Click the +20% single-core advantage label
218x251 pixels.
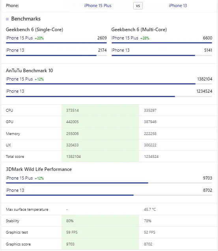[x=39, y=38]
